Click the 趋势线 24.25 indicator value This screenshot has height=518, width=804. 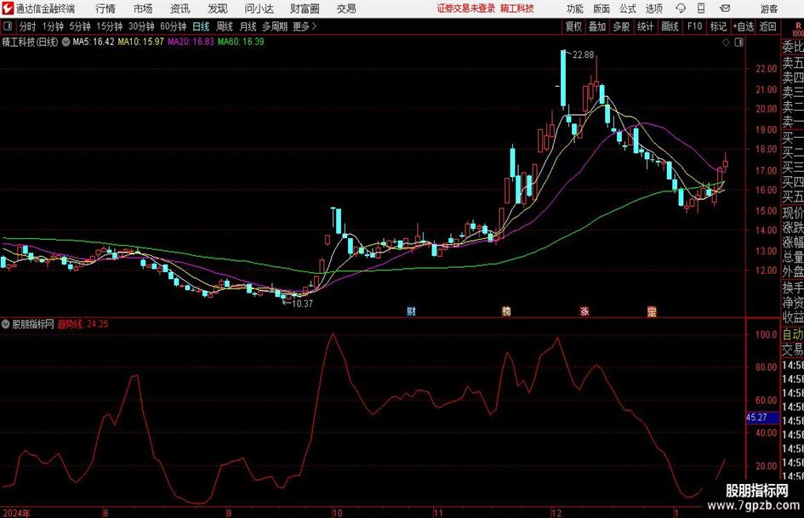[x=83, y=324]
